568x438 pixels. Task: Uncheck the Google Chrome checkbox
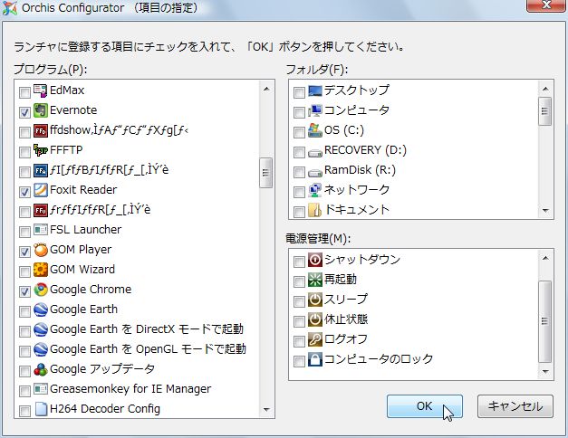coord(24,291)
